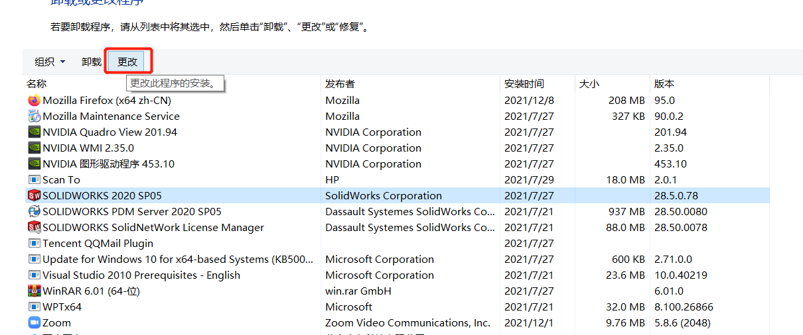The height and width of the screenshot is (335, 803).
Task: Select the Mozilla Firefox (x64 zh-CN) row
Action: pyautogui.click(x=398, y=101)
